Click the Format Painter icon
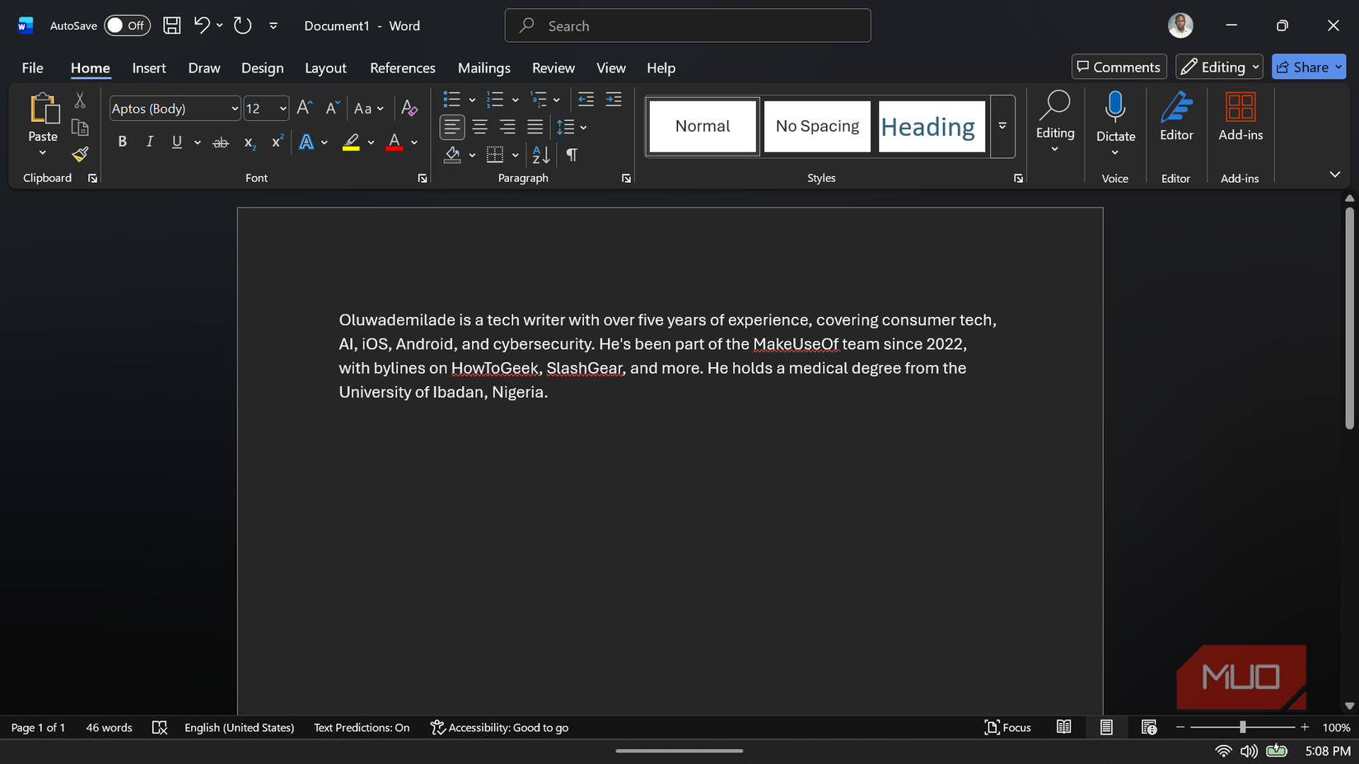 click(79, 155)
